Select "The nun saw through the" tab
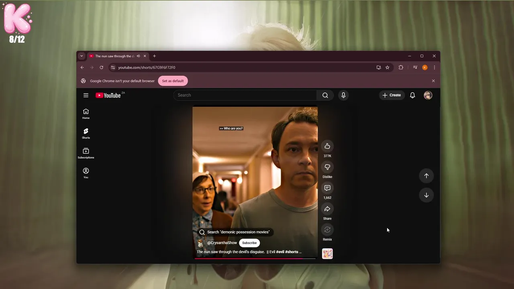Screen dimensions: 514x289 (114, 56)
